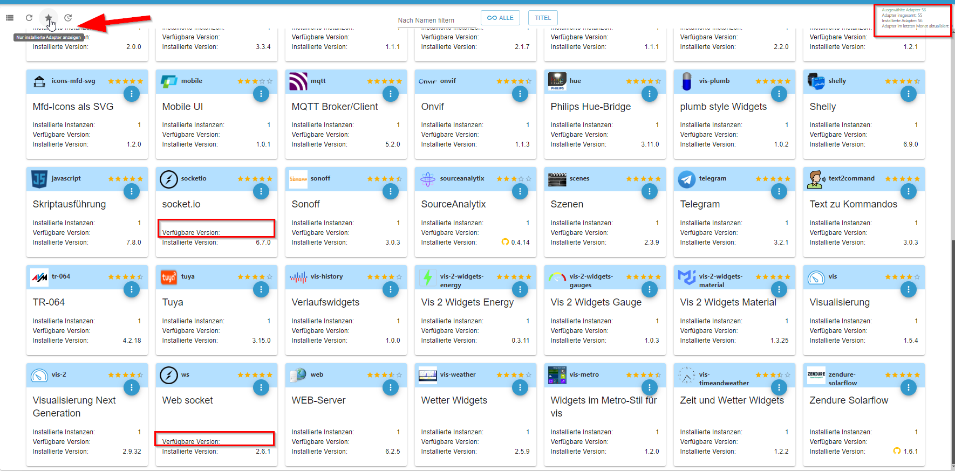The height and width of the screenshot is (472, 955).
Task: Open the Vis 2 Widgets Energy menu
Action: (520, 289)
